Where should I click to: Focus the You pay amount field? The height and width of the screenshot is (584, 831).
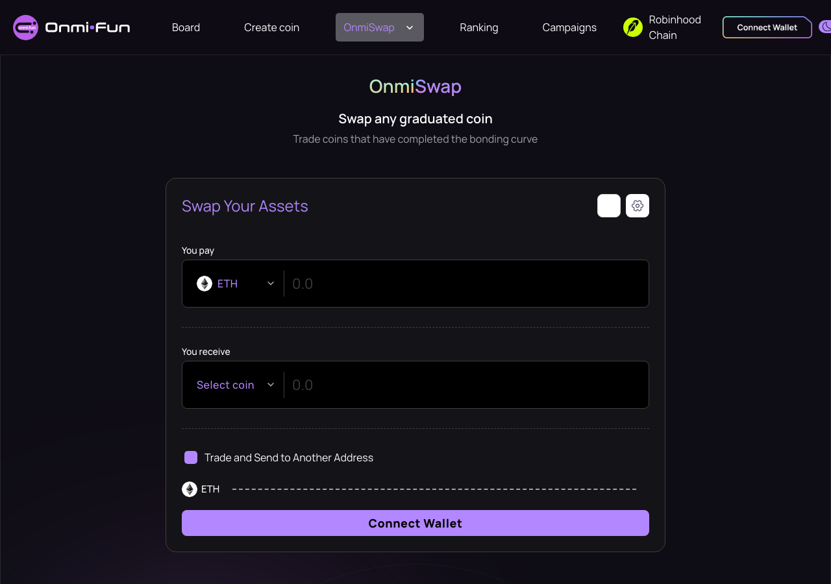coord(466,284)
